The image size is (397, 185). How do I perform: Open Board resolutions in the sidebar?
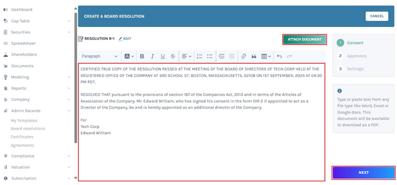pyautogui.click(x=28, y=128)
